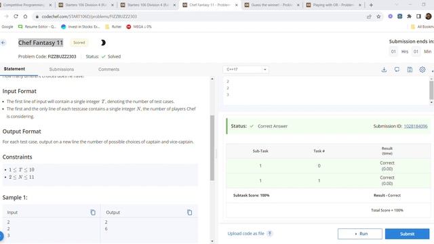Click the Sub-Task column header
This screenshot has height=244, width=434.
(x=260, y=151)
